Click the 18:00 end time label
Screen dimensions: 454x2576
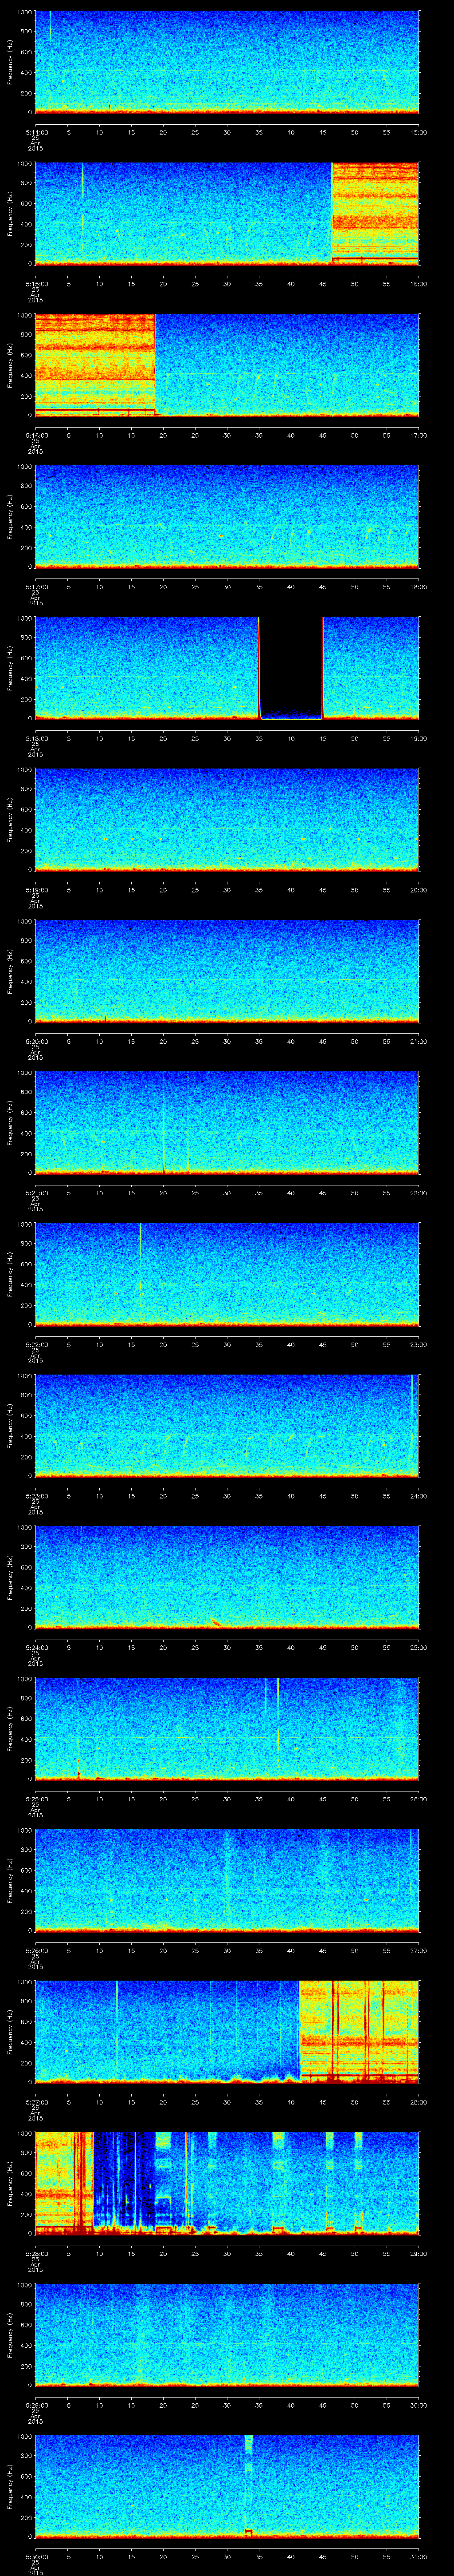418,587
